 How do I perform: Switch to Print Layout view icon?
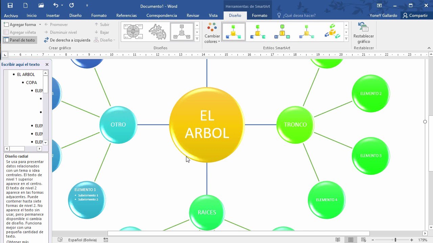(351, 240)
